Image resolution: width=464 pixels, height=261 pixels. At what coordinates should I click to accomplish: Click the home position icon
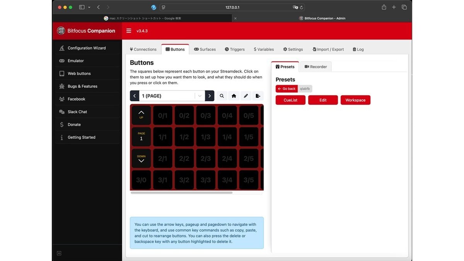tap(234, 96)
